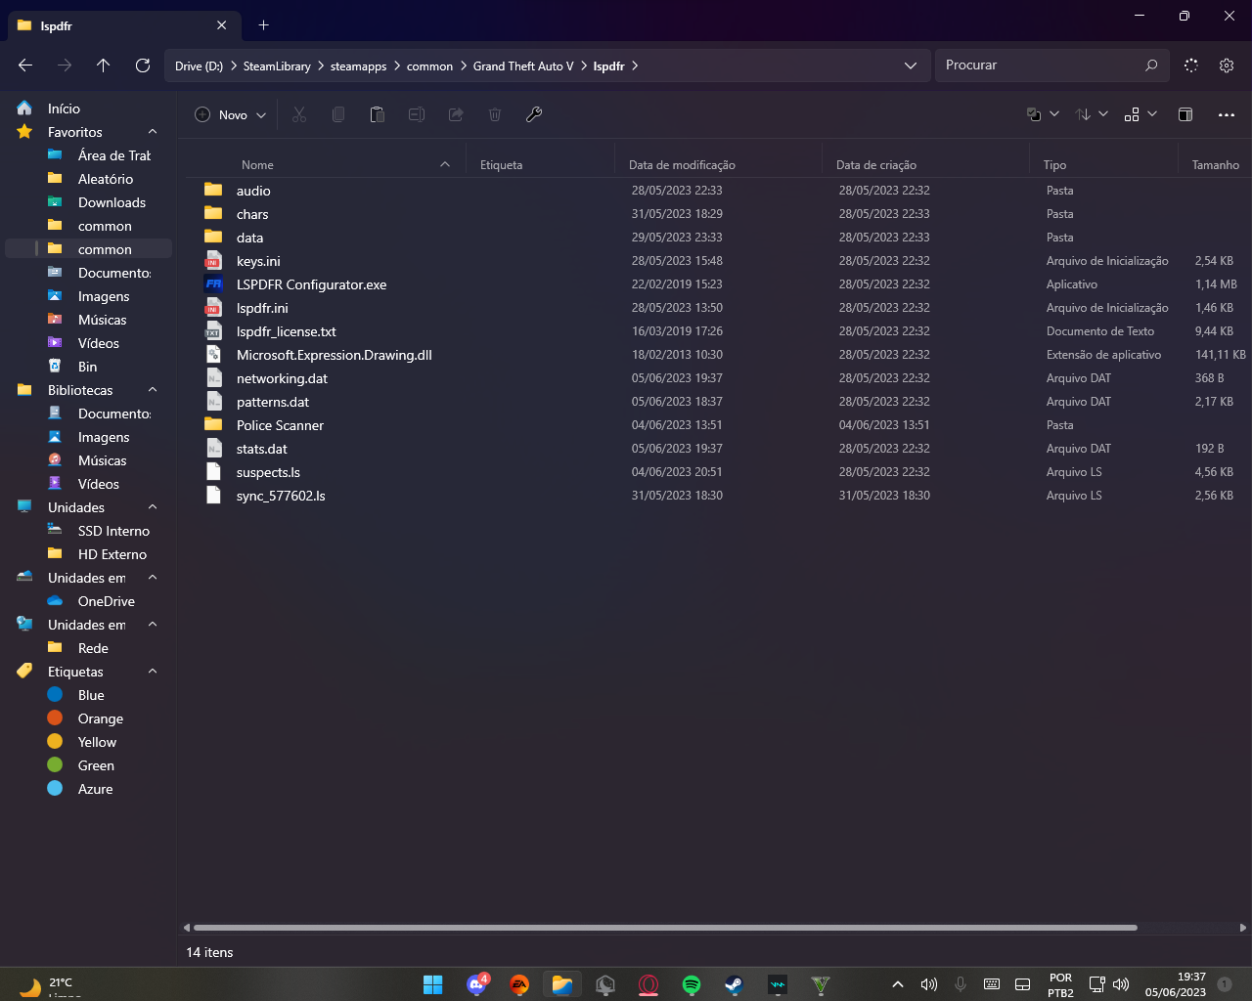Copy selection using the toolbar copy icon
This screenshot has width=1252, height=1001.
[x=338, y=114]
